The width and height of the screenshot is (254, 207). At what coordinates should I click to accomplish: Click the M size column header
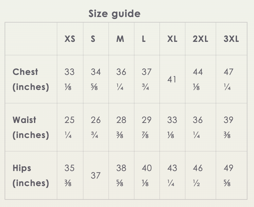pos(120,39)
